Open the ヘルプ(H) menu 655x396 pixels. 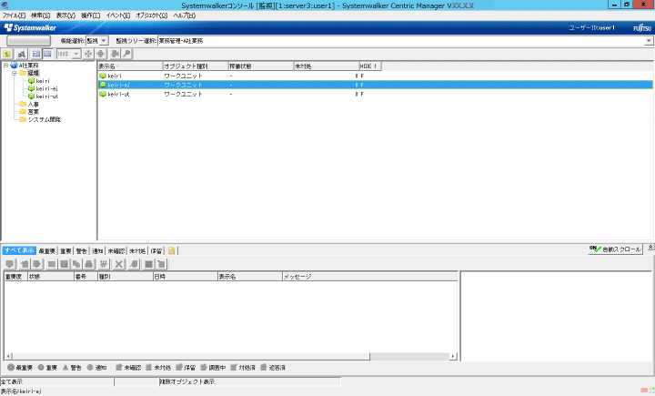184,15
